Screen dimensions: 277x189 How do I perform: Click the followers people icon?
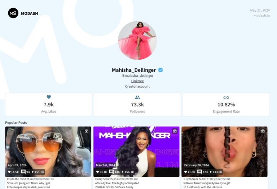pyautogui.click(x=137, y=97)
